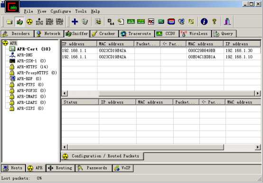The width and height of the screenshot is (263, 183).
Task: Click the red box toolbar icon
Action: [x=171, y=22]
